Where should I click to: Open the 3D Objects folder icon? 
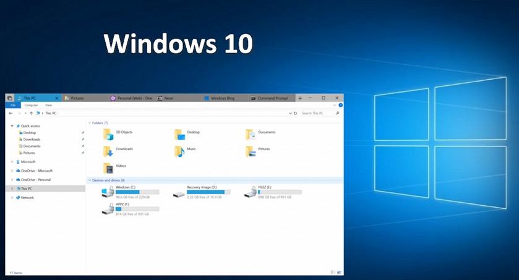108,134
